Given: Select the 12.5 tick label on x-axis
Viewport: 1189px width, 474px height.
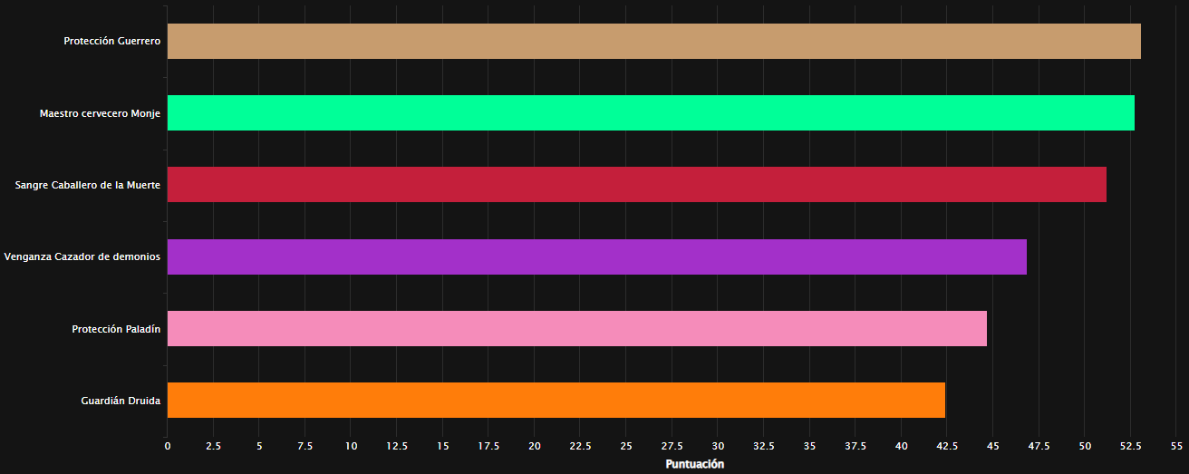Looking at the screenshot, I should pyautogui.click(x=397, y=446).
